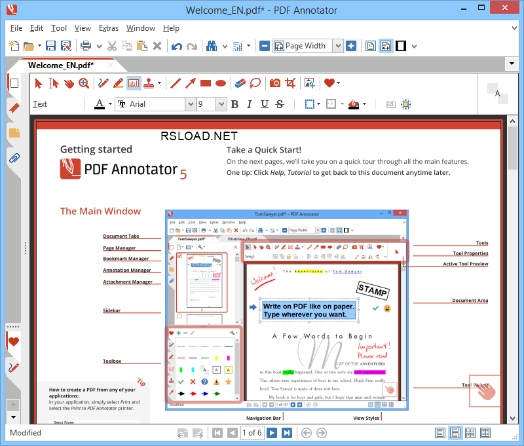Open the Favorites heart tool
Screen dimensions: 524x446
pos(329,83)
